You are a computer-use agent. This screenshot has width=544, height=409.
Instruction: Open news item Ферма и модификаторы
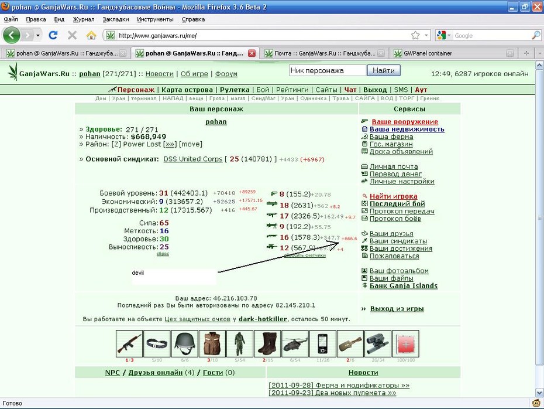[x=339, y=386]
